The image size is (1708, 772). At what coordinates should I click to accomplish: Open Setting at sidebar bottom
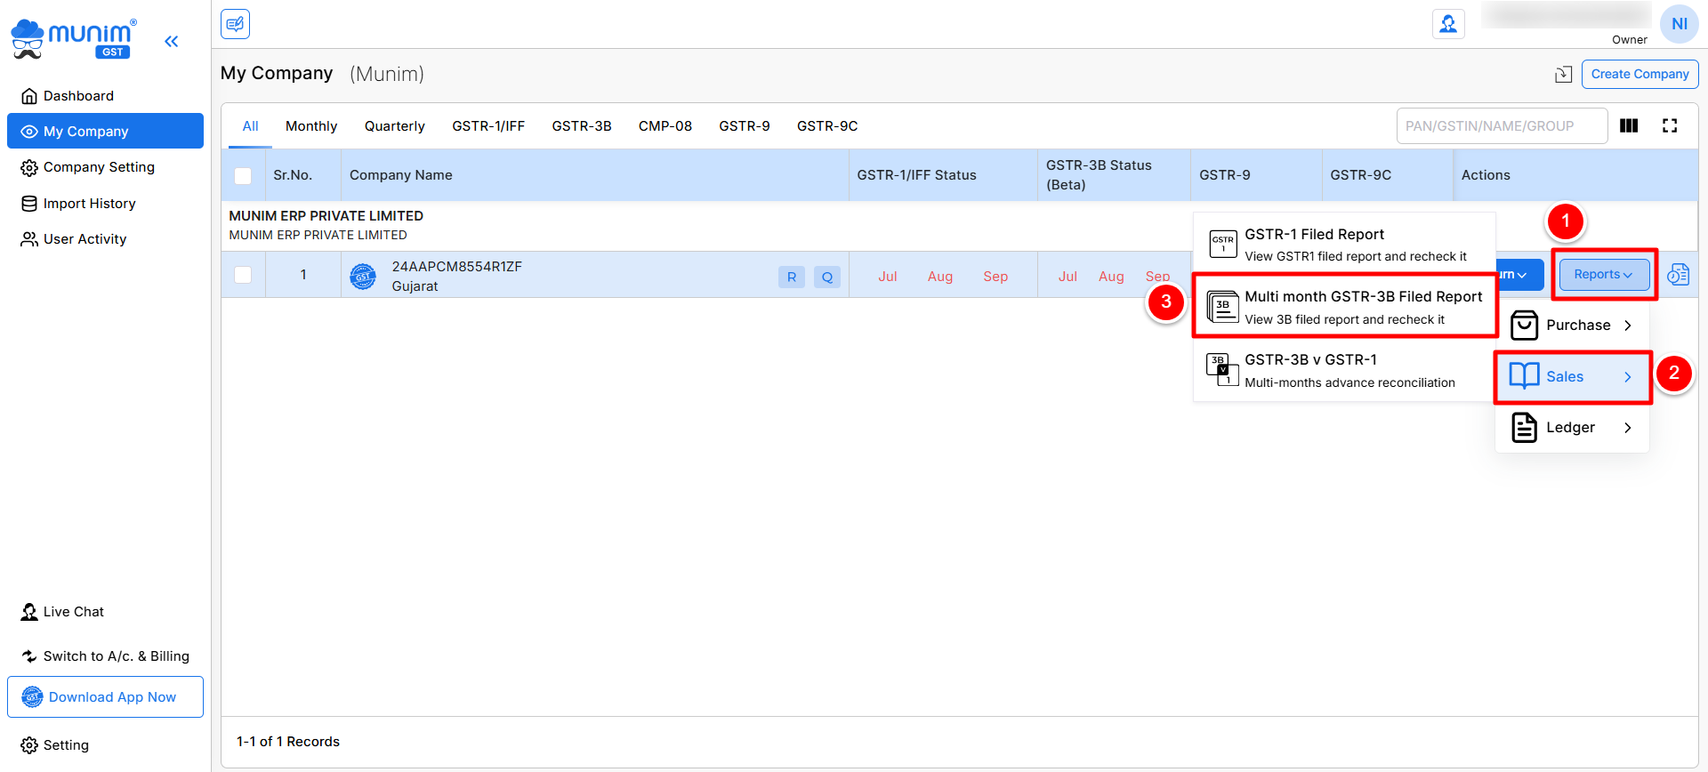tap(55, 745)
